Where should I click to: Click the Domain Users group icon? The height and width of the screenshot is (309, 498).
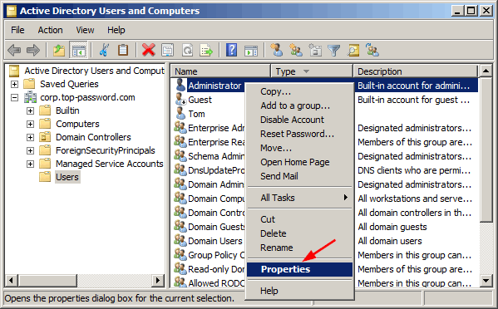click(x=180, y=241)
